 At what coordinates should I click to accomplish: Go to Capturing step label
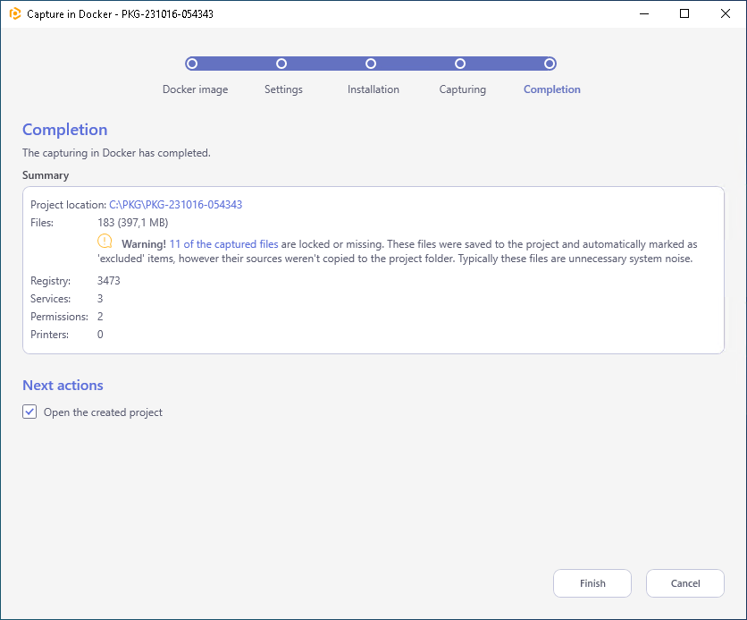pyautogui.click(x=463, y=89)
